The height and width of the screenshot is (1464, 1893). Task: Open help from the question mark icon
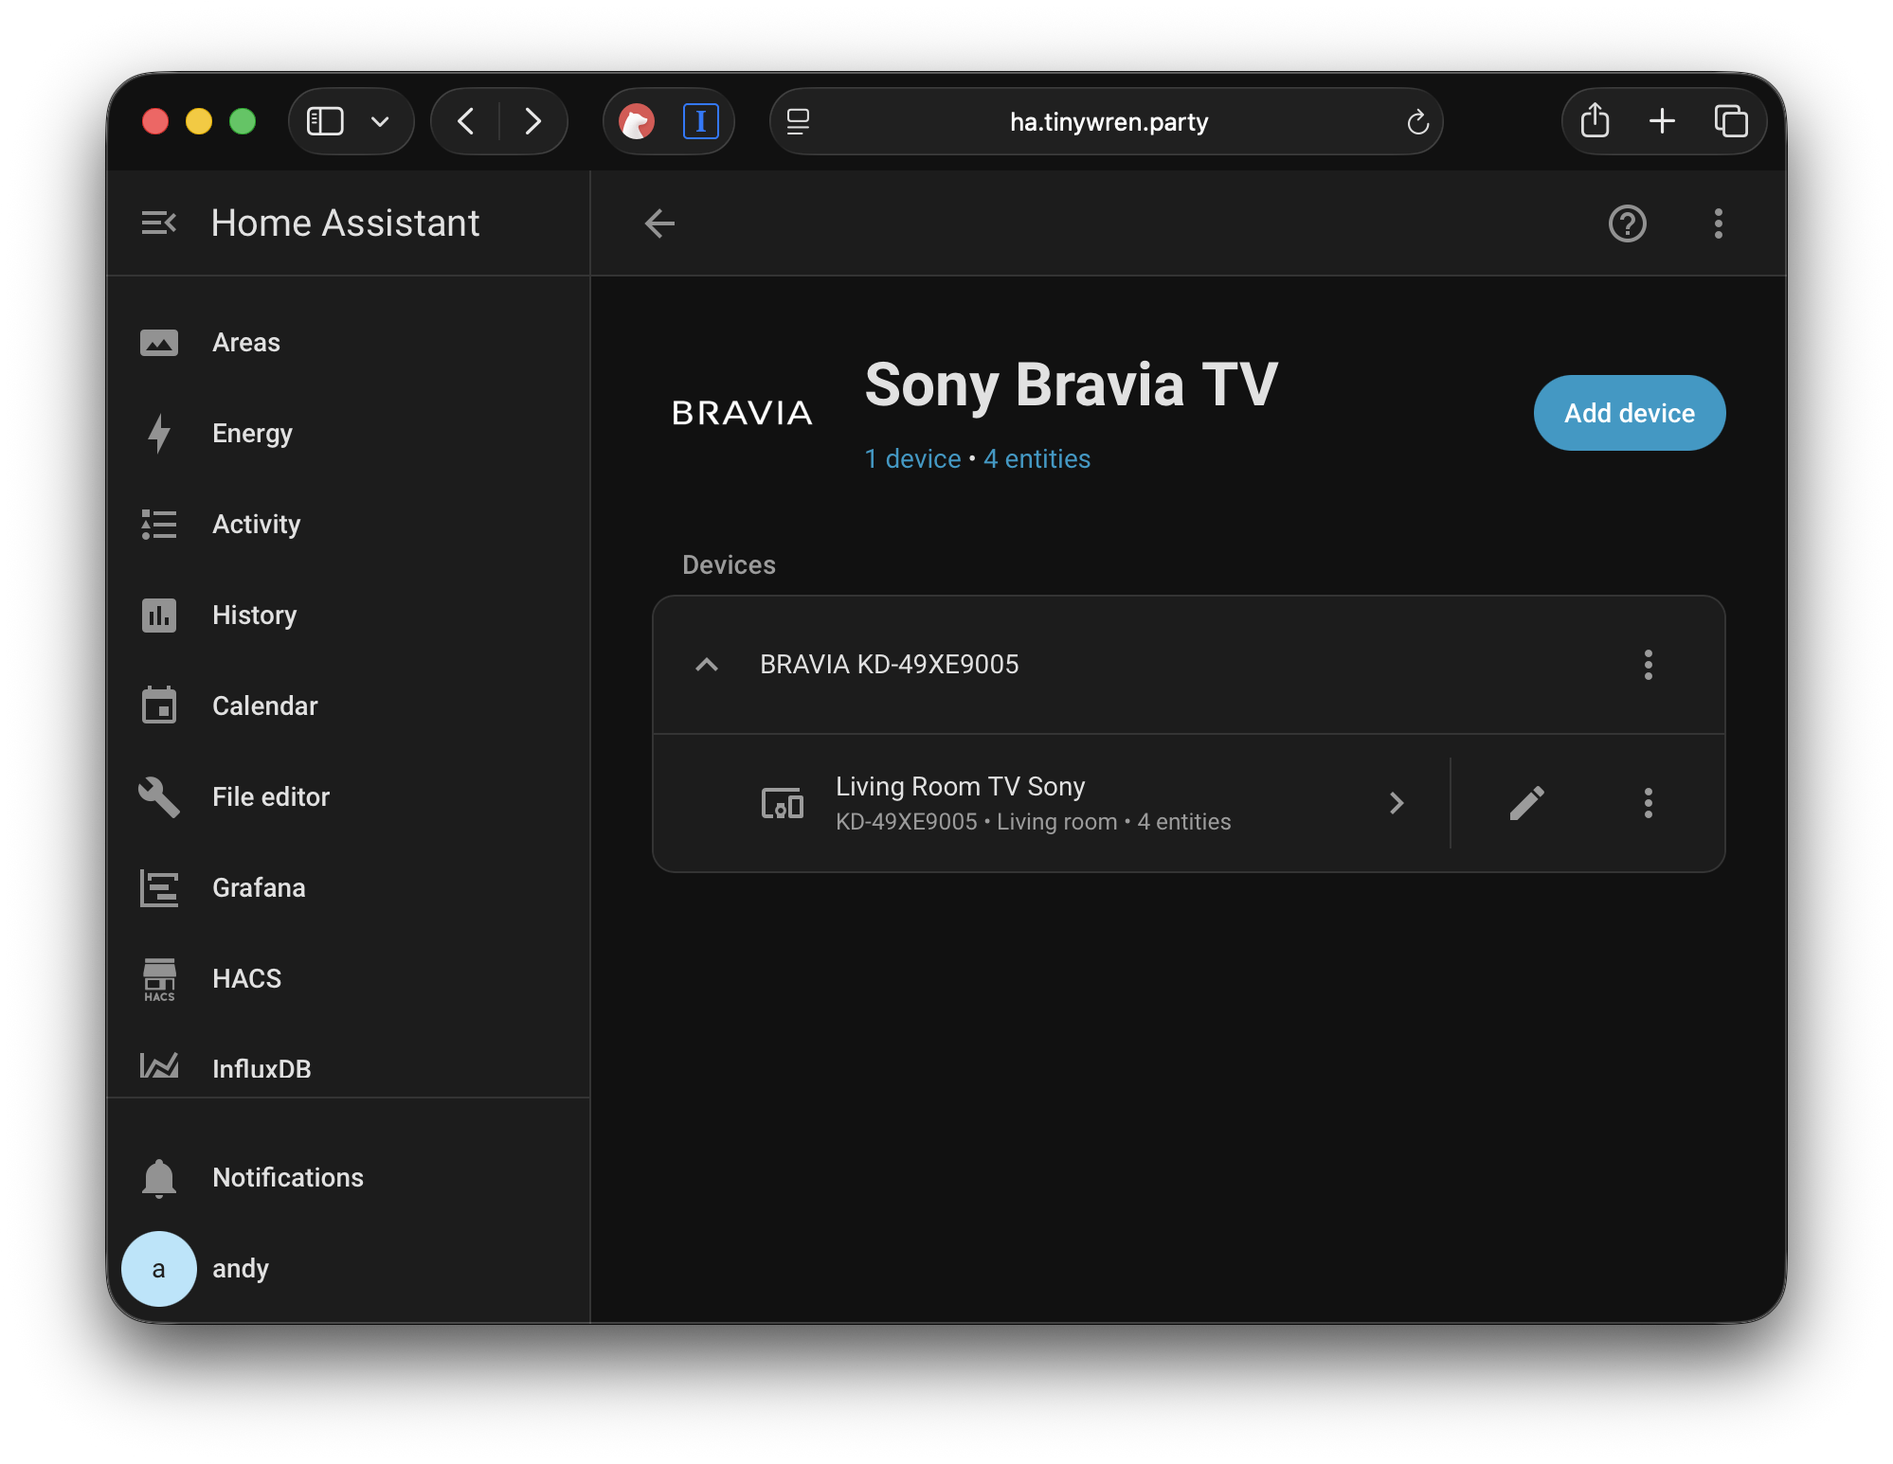click(1627, 223)
